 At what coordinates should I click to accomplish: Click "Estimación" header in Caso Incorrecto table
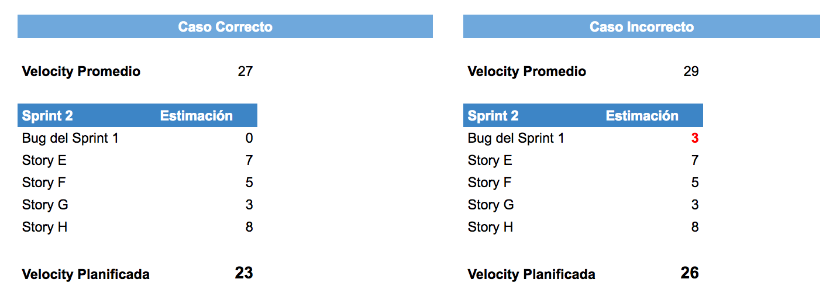pyautogui.click(x=642, y=116)
